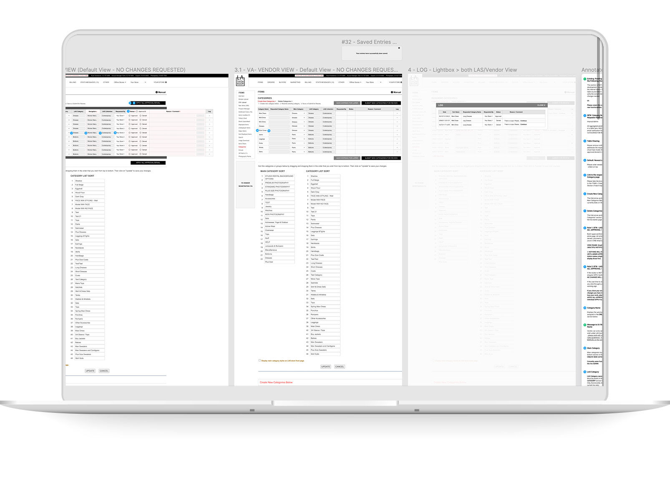Check 'Display main category styles' checkbox
This screenshot has width=670, height=500.
point(259,360)
